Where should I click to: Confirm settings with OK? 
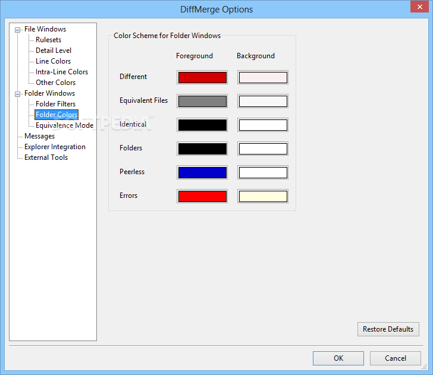pyautogui.click(x=338, y=358)
